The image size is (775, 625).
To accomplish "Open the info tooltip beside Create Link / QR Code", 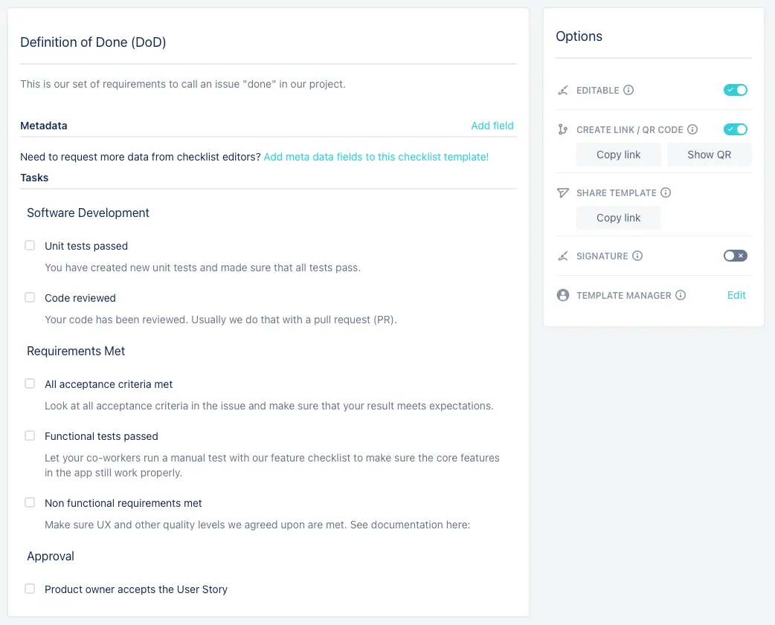I will click(x=693, y=129).
